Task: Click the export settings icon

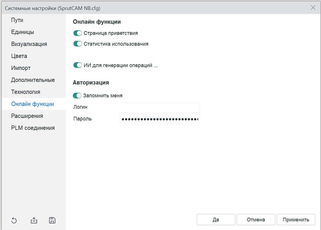Action: pos(34,220)
